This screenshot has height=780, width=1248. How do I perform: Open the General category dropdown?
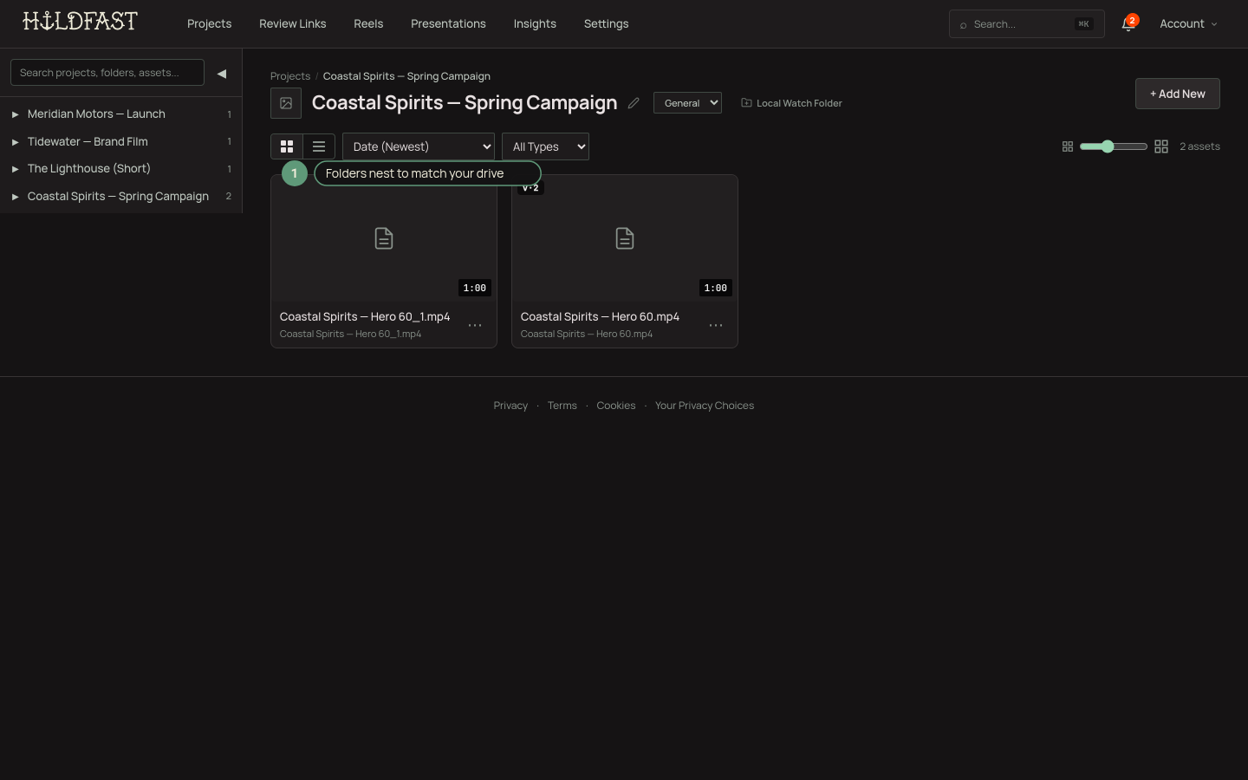687,103
